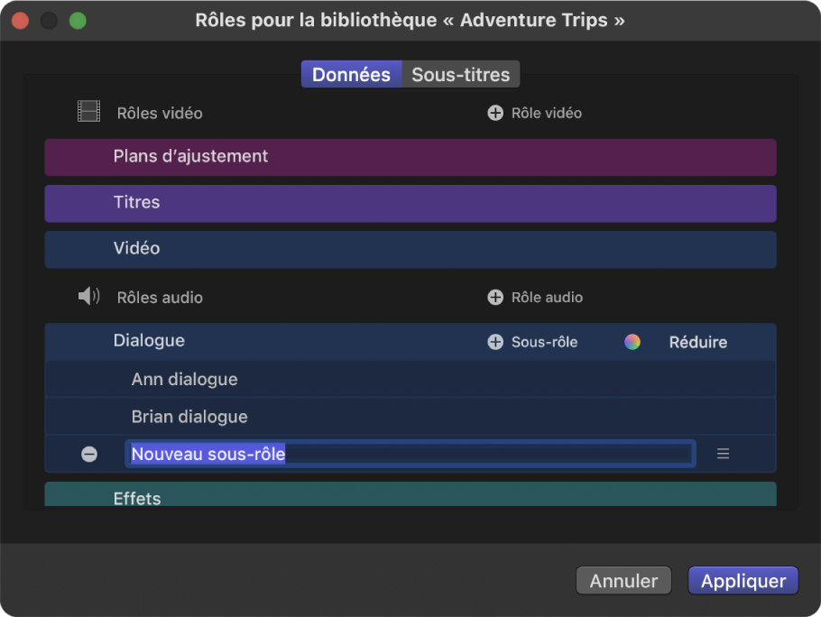Choose the Ann dialogue sub-role
The image size is (821, 617).
pyautogui.click(x=410, y=380)
